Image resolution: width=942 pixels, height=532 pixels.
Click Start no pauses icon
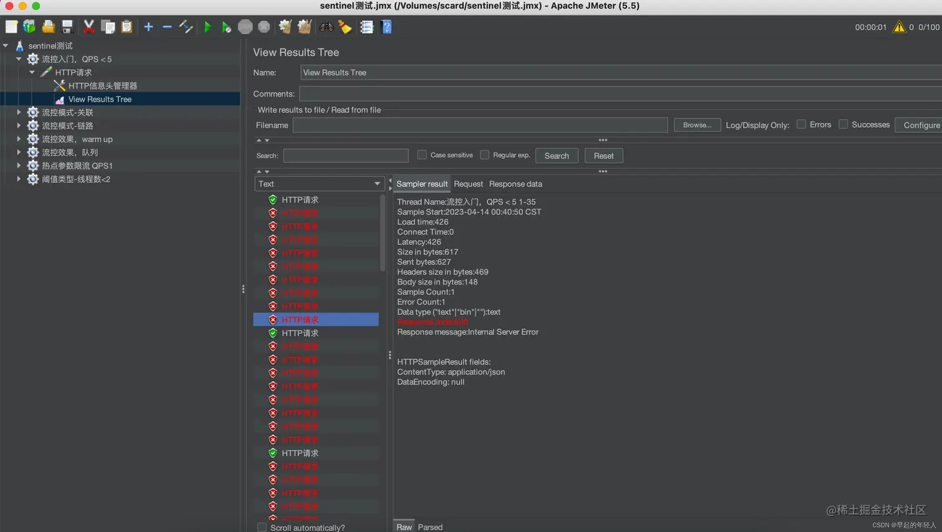[226, 27]
